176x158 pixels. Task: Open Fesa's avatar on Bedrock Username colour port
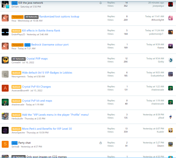point(5,46)
